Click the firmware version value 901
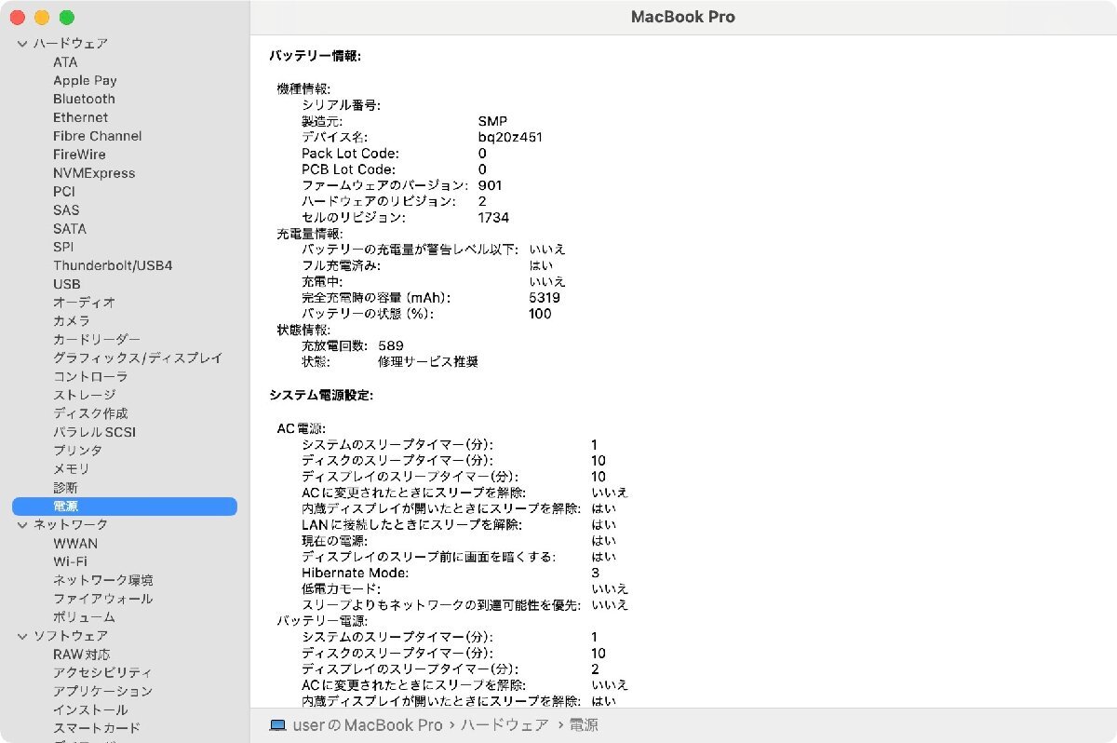The height and width of the screenshot is (743, 1117). click(x=490, y=185)
